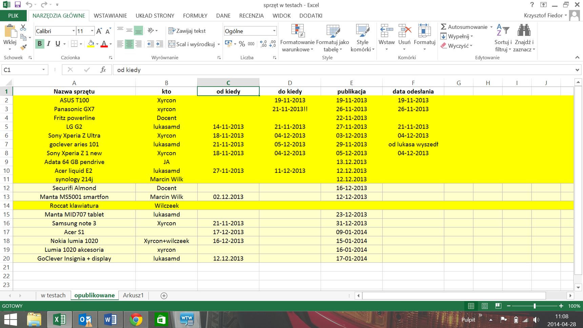
Task: Click the Insert Function fx icon
Action: pos(103,70)
